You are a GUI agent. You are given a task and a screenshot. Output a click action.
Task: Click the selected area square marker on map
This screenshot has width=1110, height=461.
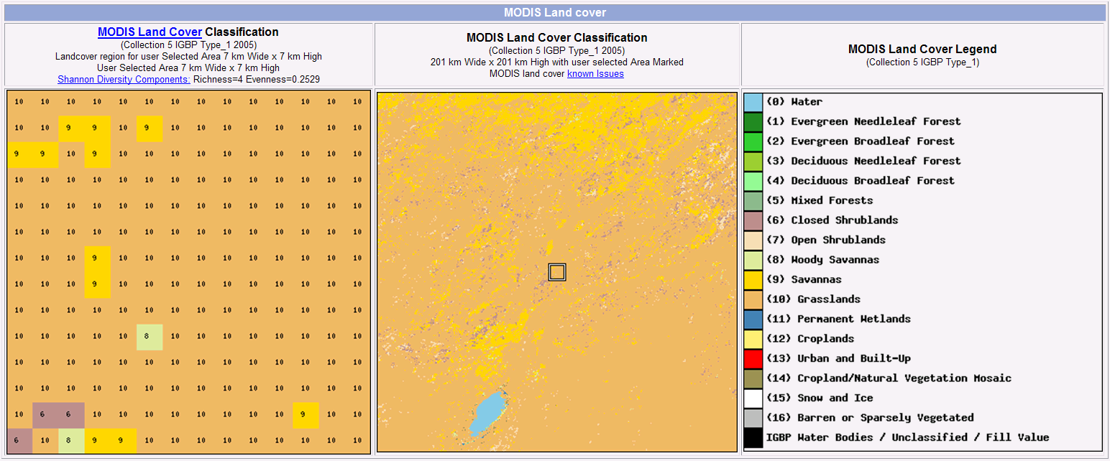coord(557,272)
